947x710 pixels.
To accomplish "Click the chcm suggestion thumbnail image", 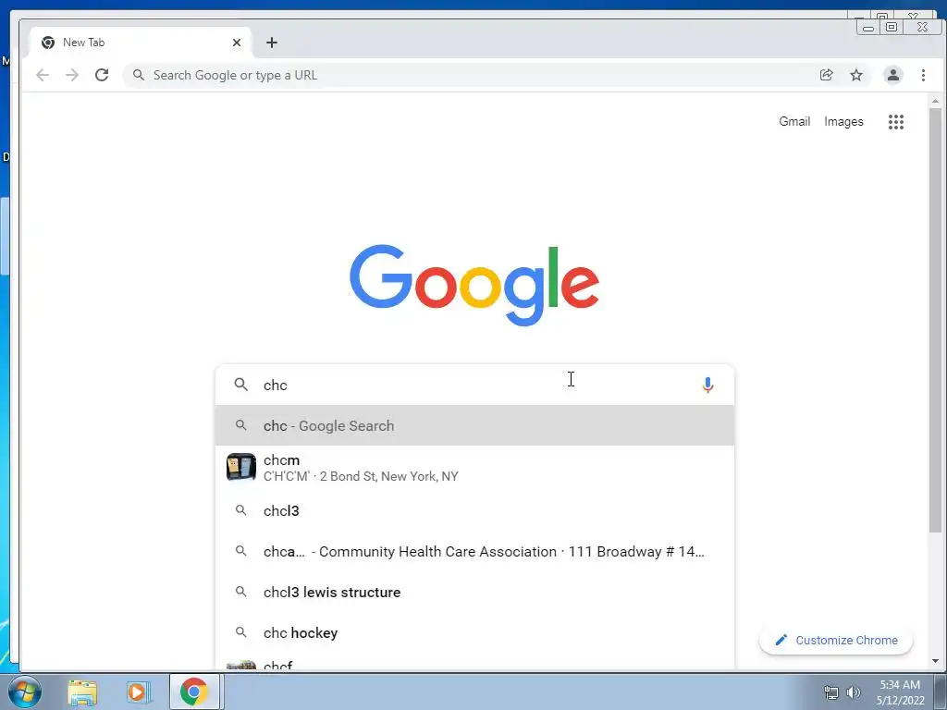I will (x=241, y=467).
